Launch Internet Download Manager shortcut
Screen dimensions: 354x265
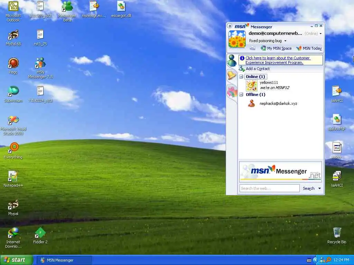point(13,238)
